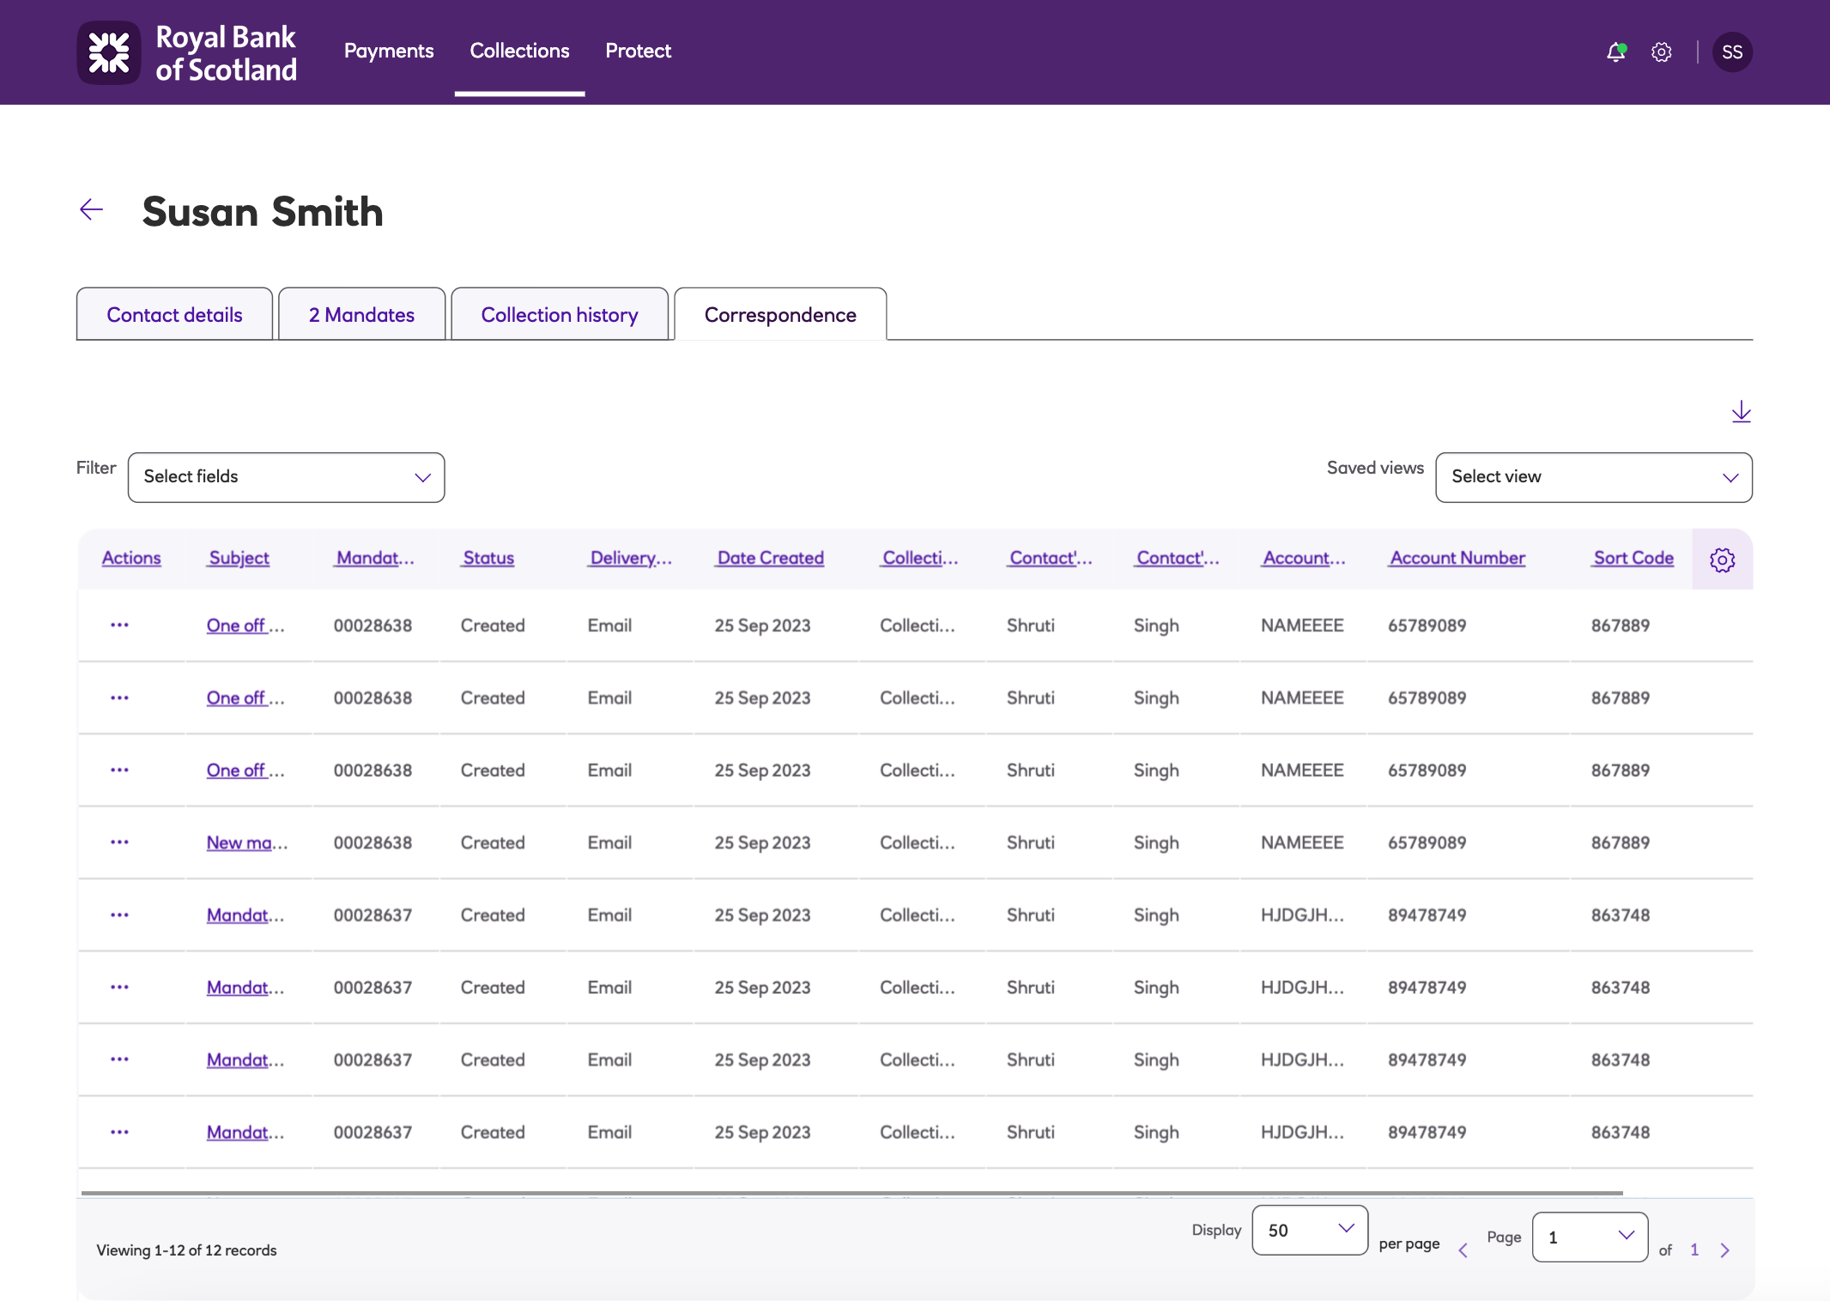
Task: Sort by the Collecti... column header
Action: click(919, 558)
